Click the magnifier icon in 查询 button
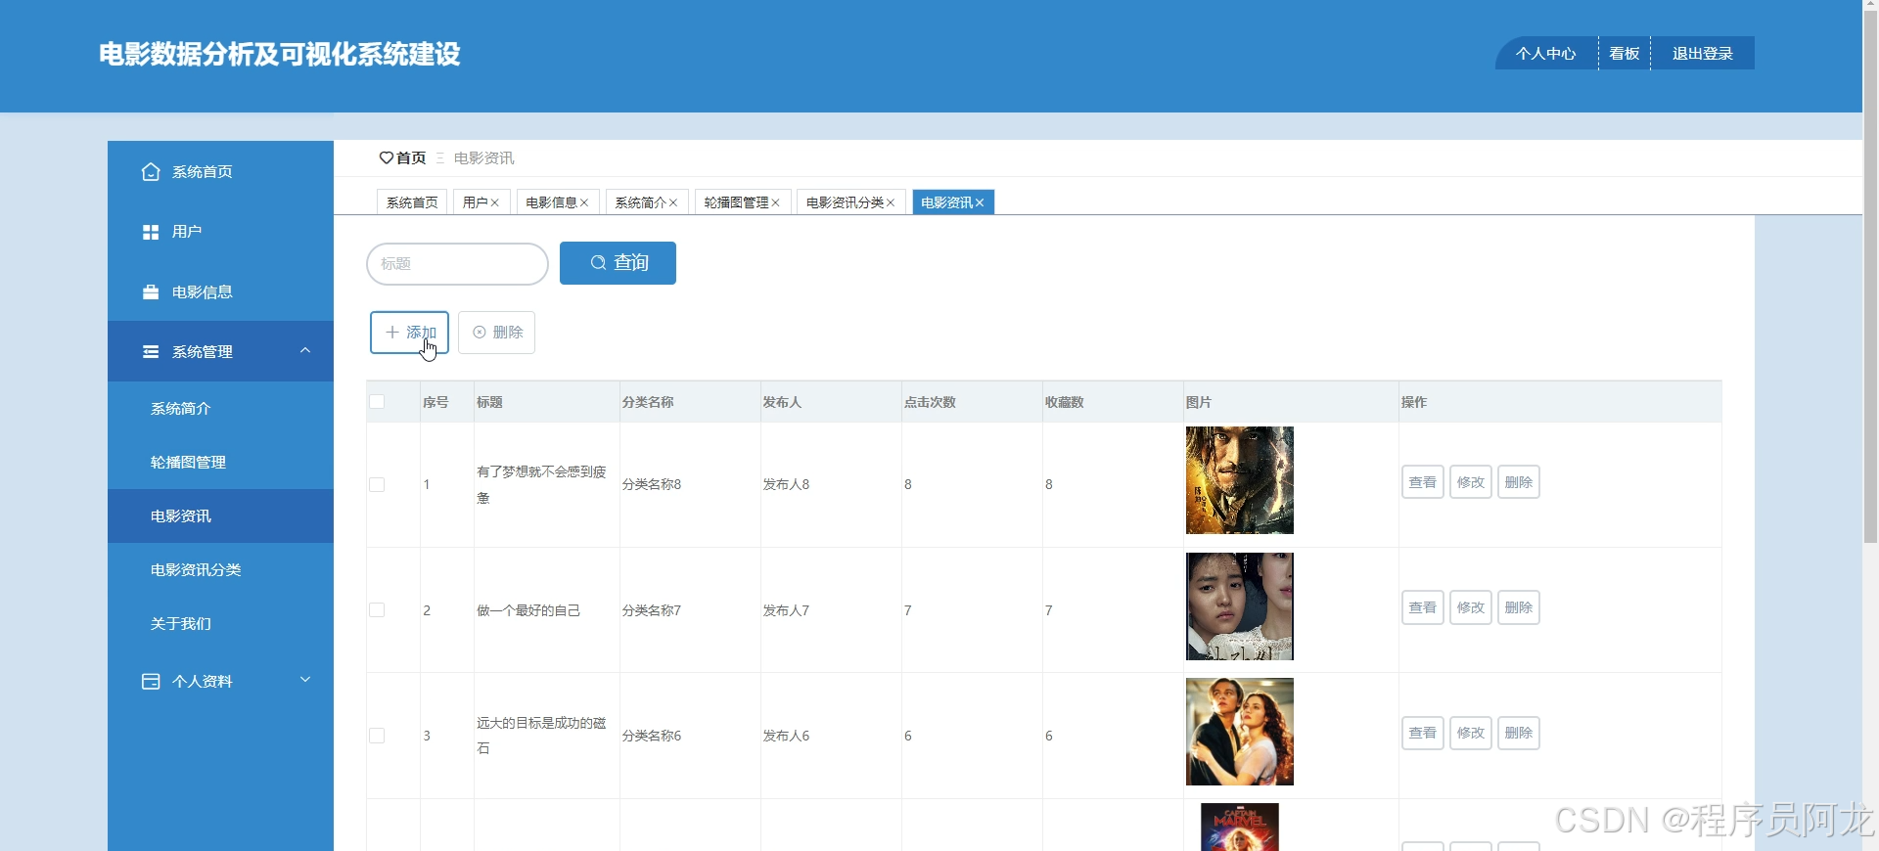 click(x=598, y=263)
